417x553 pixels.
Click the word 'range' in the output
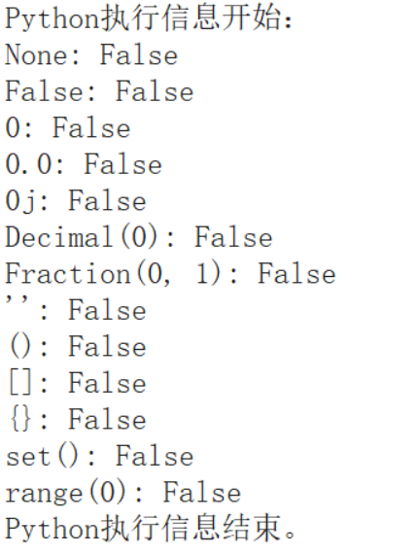(x=44, y=495)
